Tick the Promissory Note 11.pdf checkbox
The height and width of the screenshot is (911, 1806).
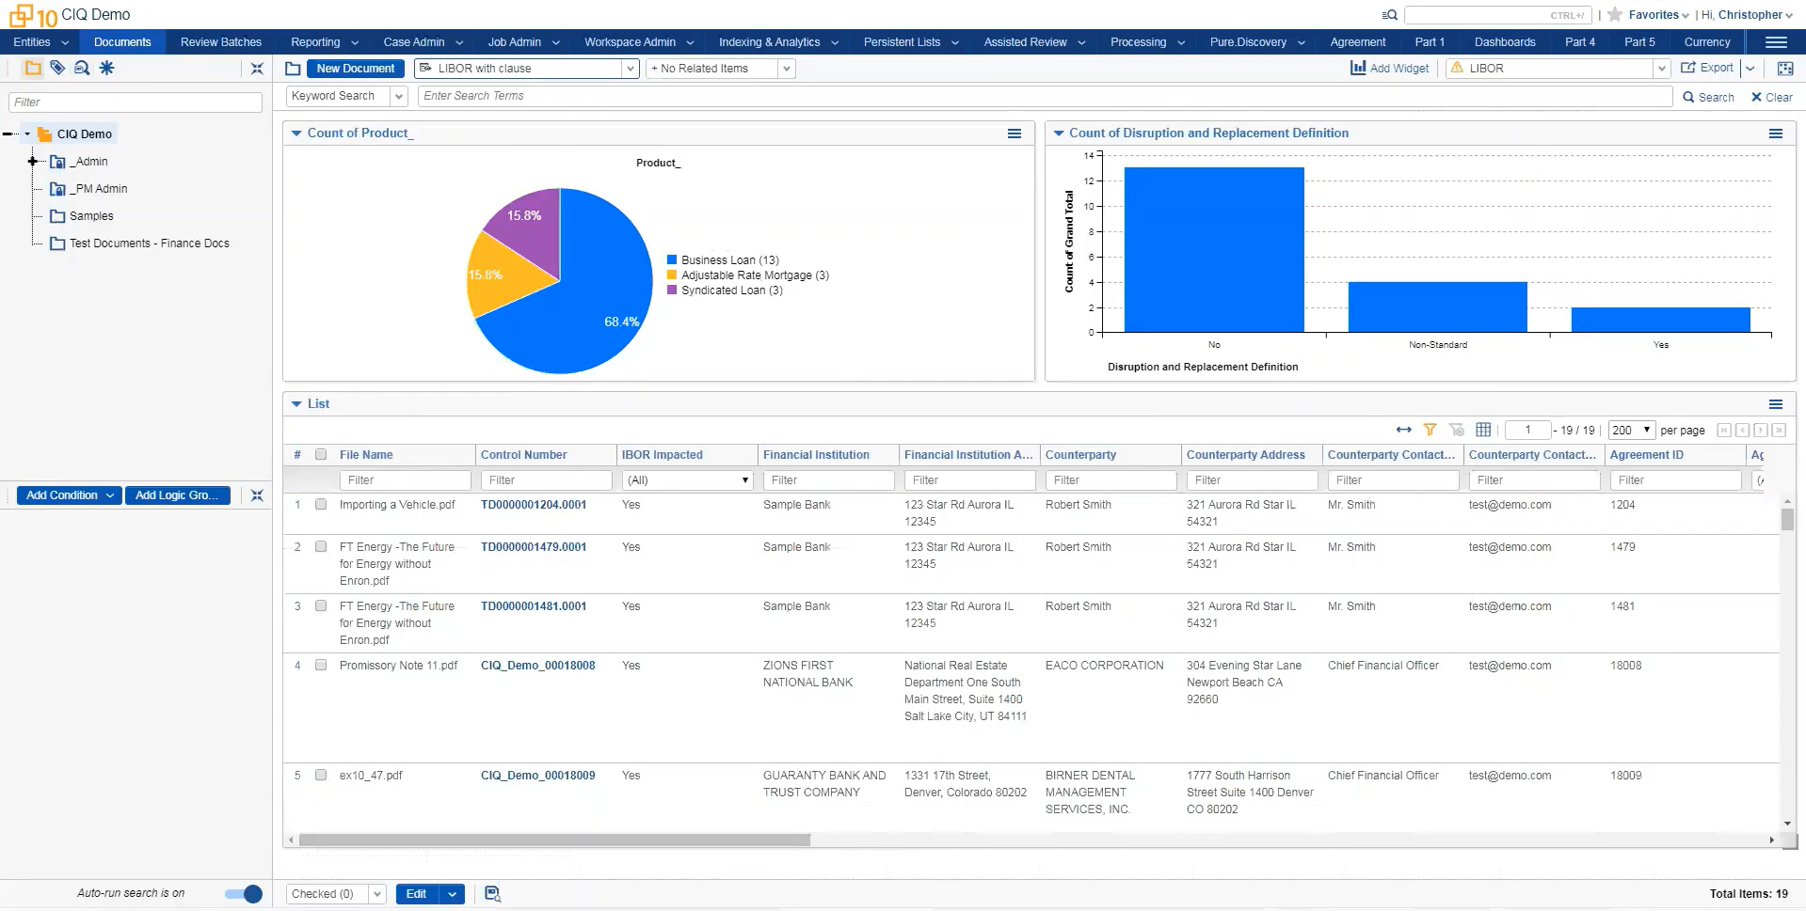pos(321,666)
